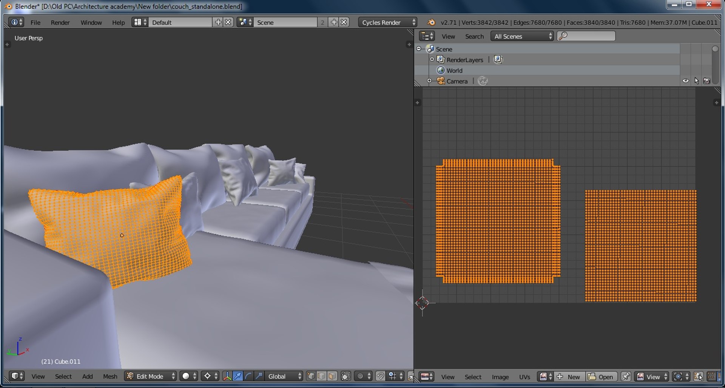
Task: Click the Scene icon in outliner tree
Action: point(430,49)
